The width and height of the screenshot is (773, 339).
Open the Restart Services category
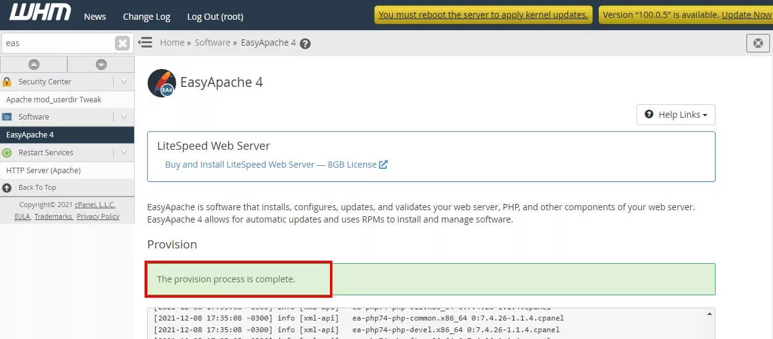click(46, 152)
